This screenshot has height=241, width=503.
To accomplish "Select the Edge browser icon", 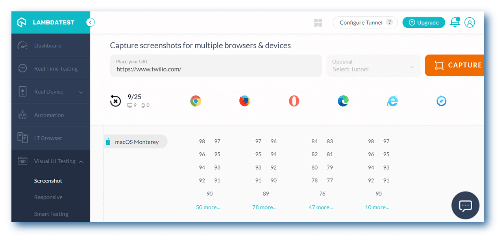I will pyautogui.click(x=343, y=101).
